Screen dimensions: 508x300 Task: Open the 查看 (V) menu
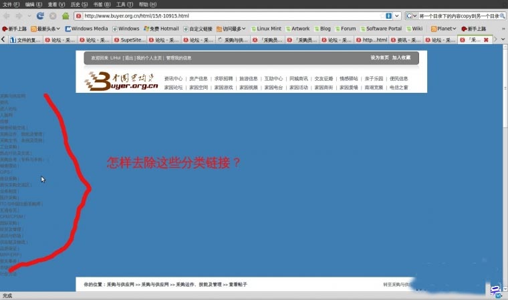point(56,5)
